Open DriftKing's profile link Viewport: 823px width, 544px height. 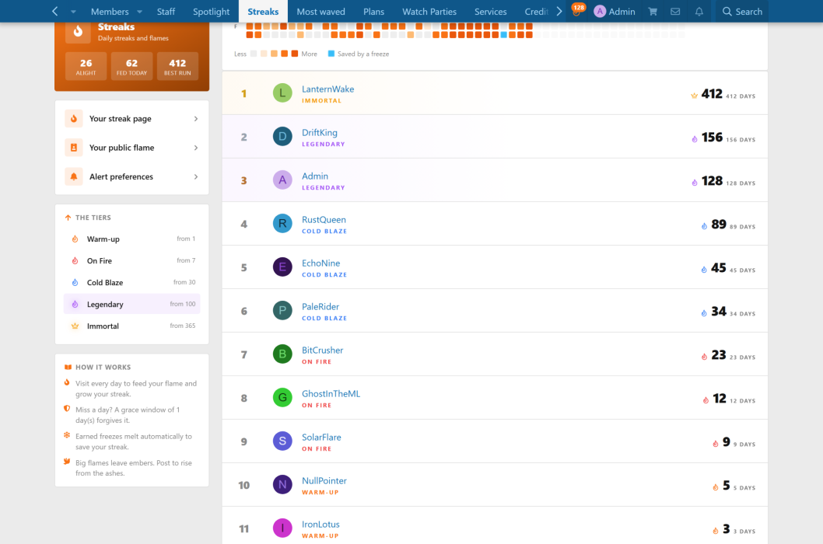(320, 133)
